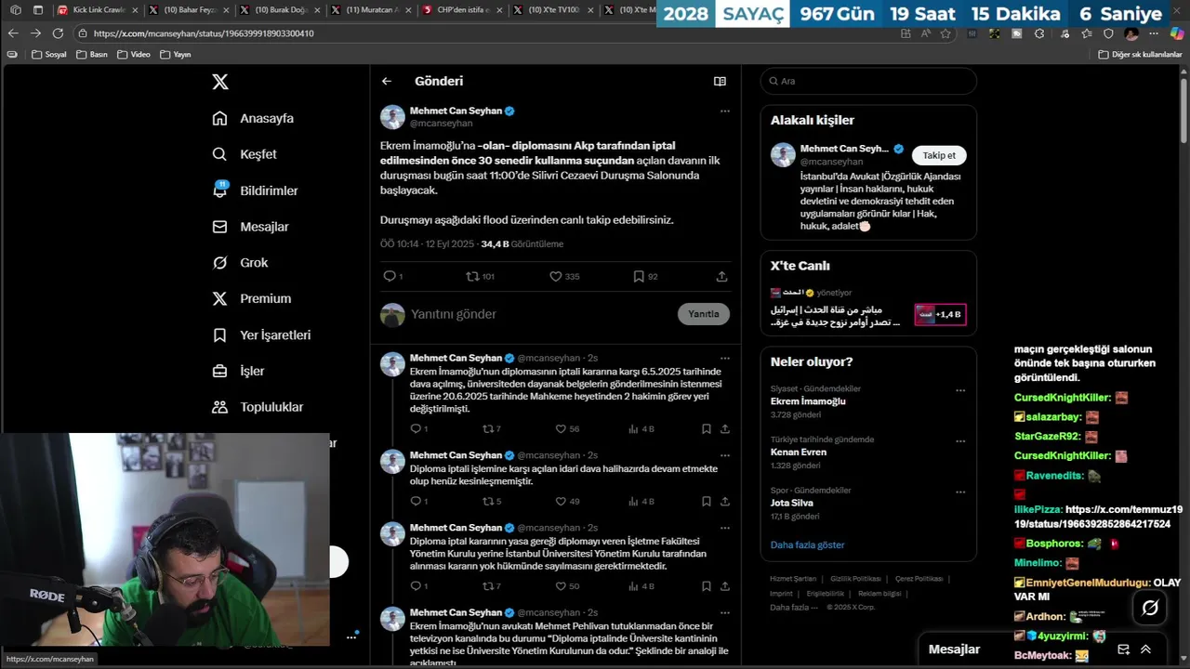Go back with the Gönderi arrow

pyautogui.click(x=387, y=81)
